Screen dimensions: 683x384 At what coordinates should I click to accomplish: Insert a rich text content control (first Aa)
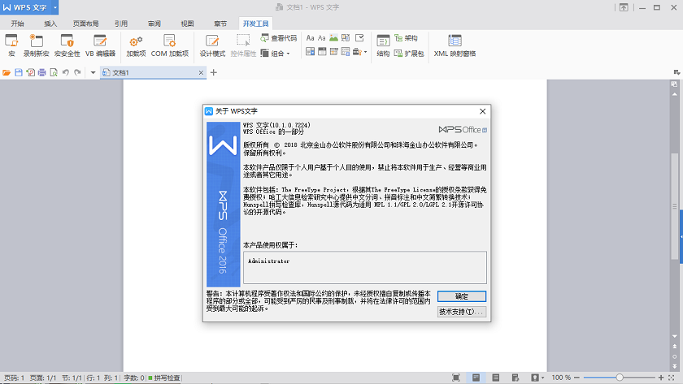tap(310, 38)
